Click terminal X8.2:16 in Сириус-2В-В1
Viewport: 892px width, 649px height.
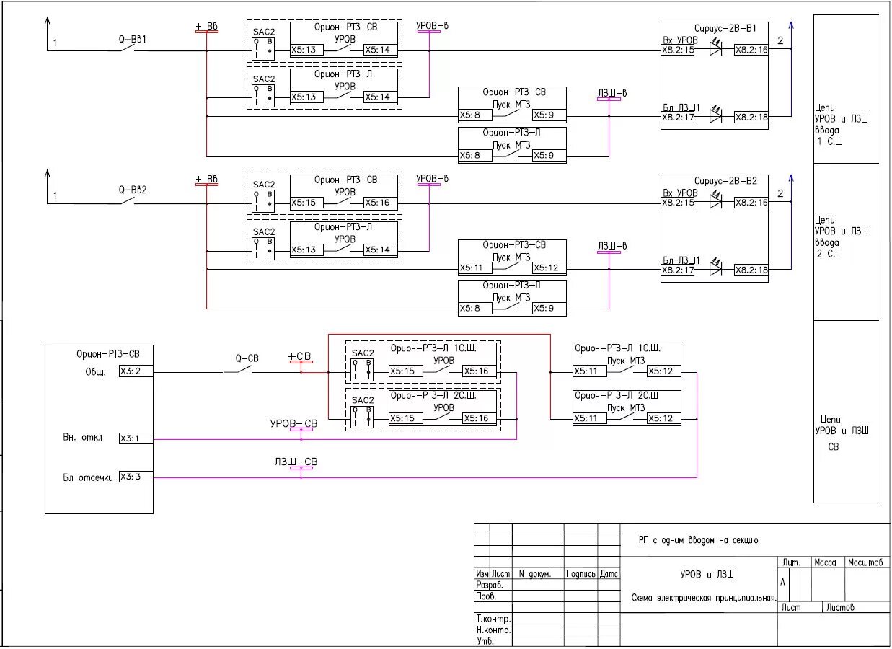[751, 50]
